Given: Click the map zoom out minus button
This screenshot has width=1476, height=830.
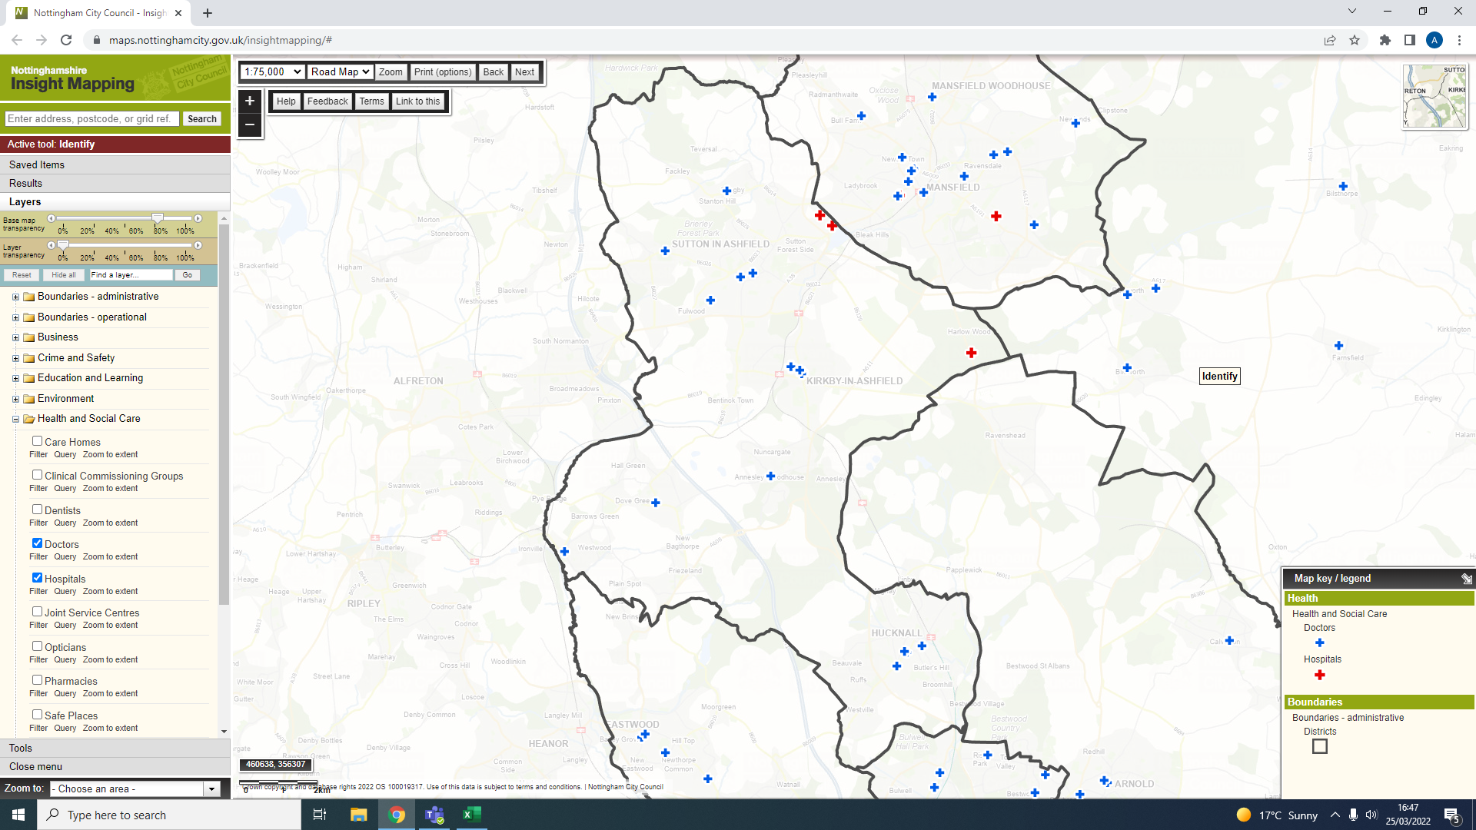Looking at the screenshot, I should 250,124.
